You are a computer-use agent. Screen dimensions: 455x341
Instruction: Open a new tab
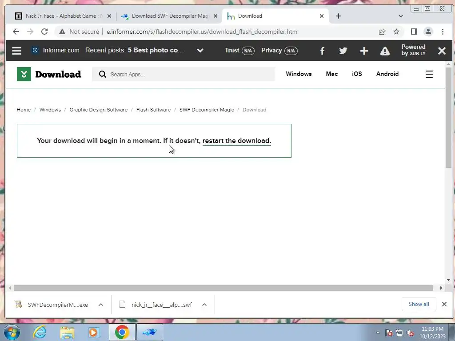(x=338, y=16)
